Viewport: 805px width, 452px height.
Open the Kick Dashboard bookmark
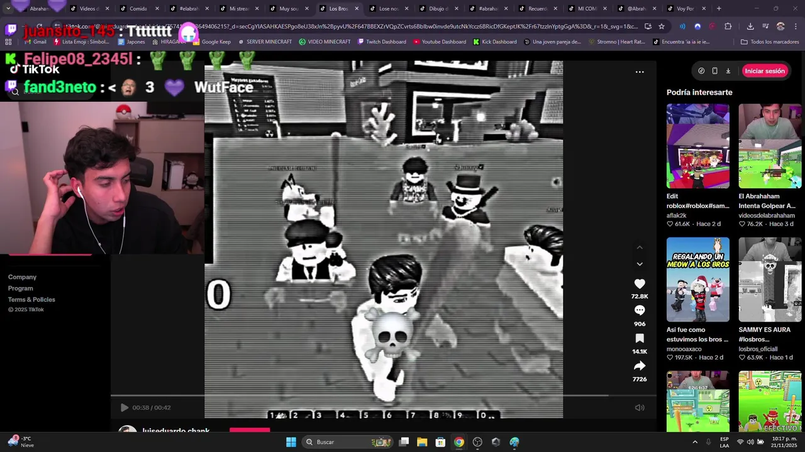coord(495,42)
